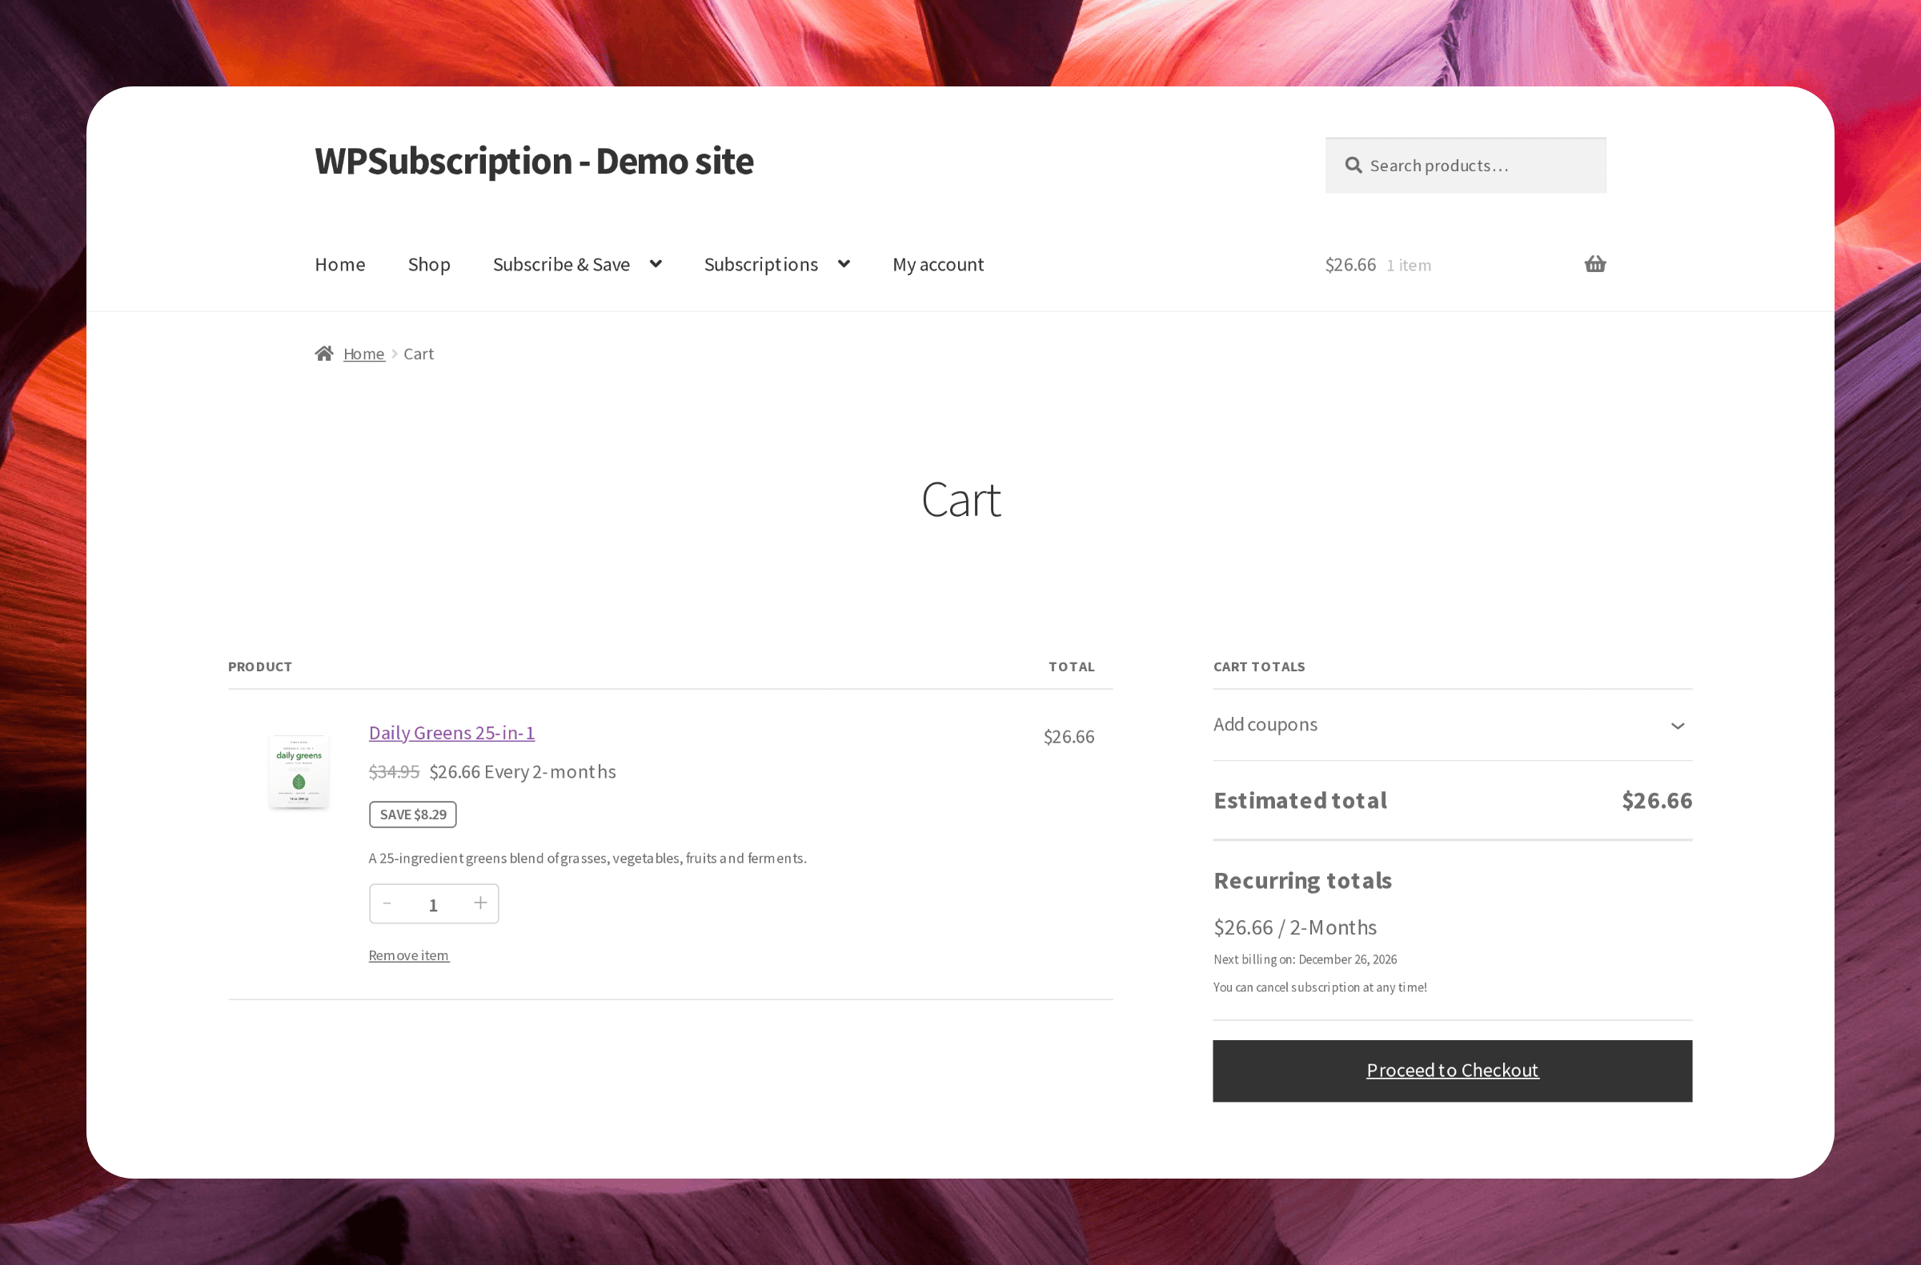Expand the Add coupons chevron
Image resolution: width=1921 pixels, height=1265 pixels.
coord(1677,725)
